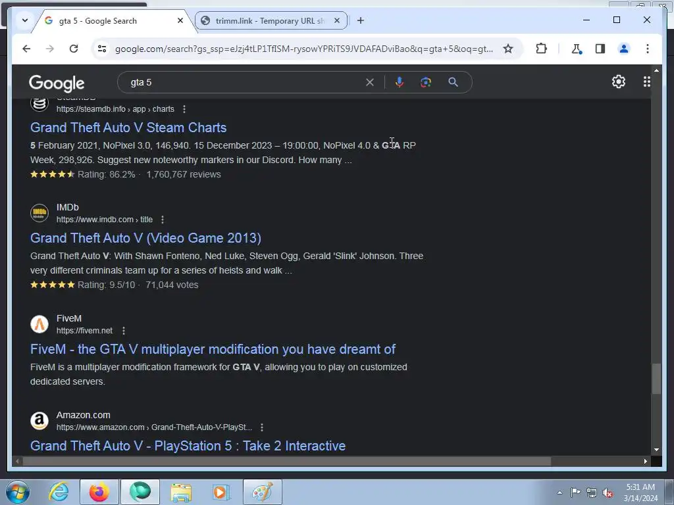Click the scroll right arrow
The height and width of the screenshot is (505, 674).
pos(645,461)
